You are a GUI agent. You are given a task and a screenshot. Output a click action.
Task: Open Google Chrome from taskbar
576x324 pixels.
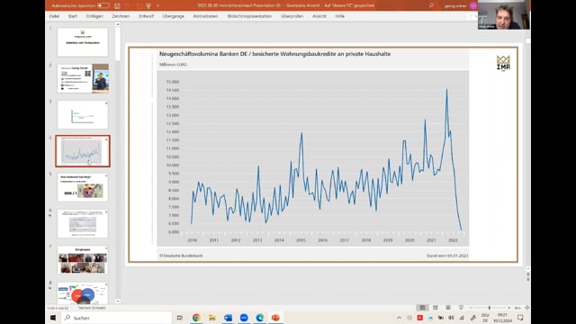point(196,318)
